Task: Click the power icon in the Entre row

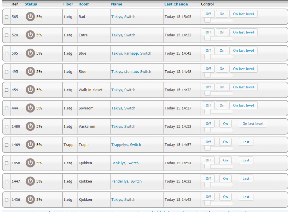Action: point(30,35)
